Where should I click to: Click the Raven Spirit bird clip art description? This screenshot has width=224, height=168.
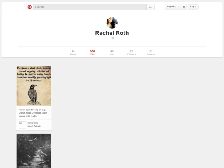(33, 113)
